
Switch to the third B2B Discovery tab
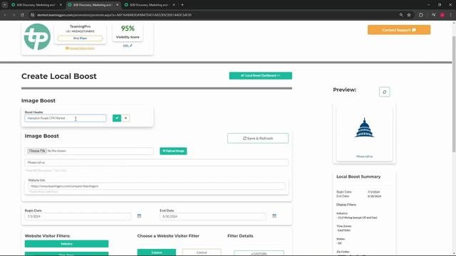click(x=149, y=5)
